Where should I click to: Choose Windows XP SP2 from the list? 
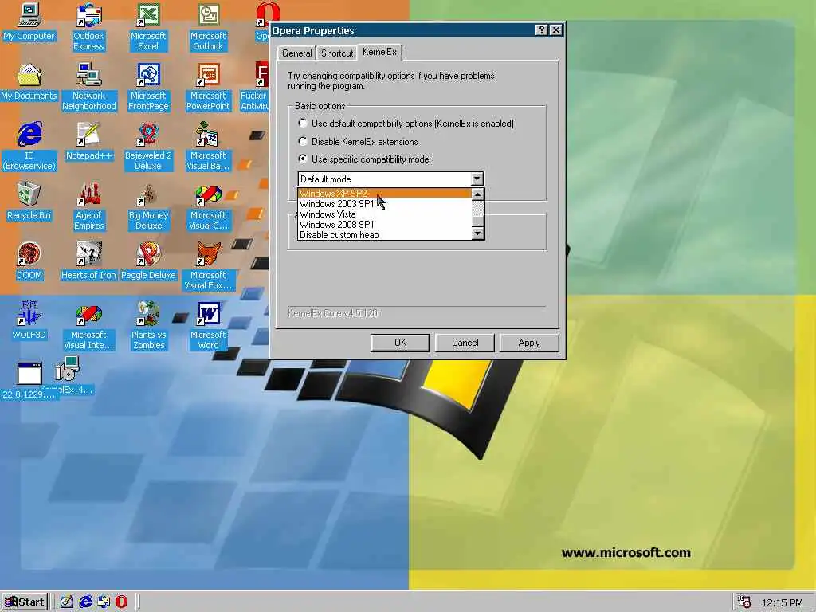(385, 194)
